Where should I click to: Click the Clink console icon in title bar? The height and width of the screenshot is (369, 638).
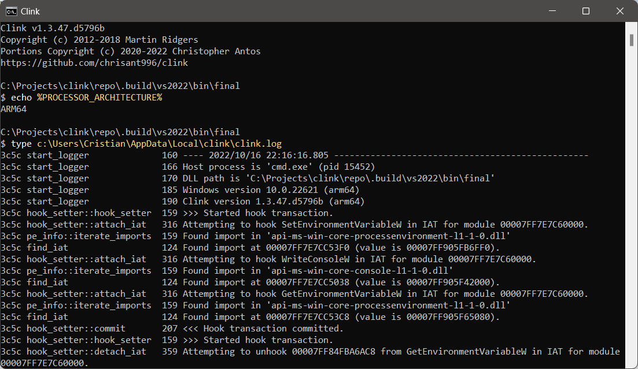click(12, 11)
